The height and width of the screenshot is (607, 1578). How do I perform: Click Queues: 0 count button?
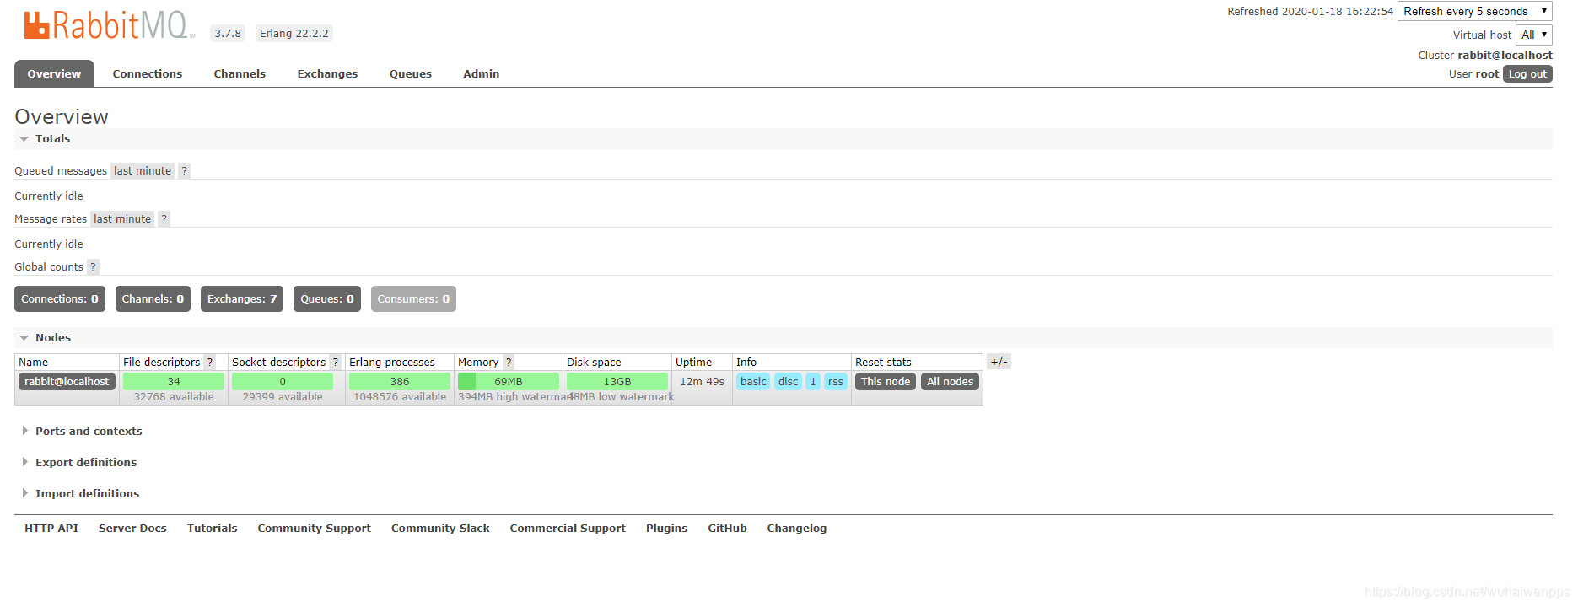click(327, 298)
